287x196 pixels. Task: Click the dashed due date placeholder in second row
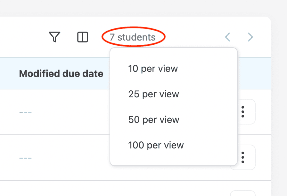pos(26,158)
